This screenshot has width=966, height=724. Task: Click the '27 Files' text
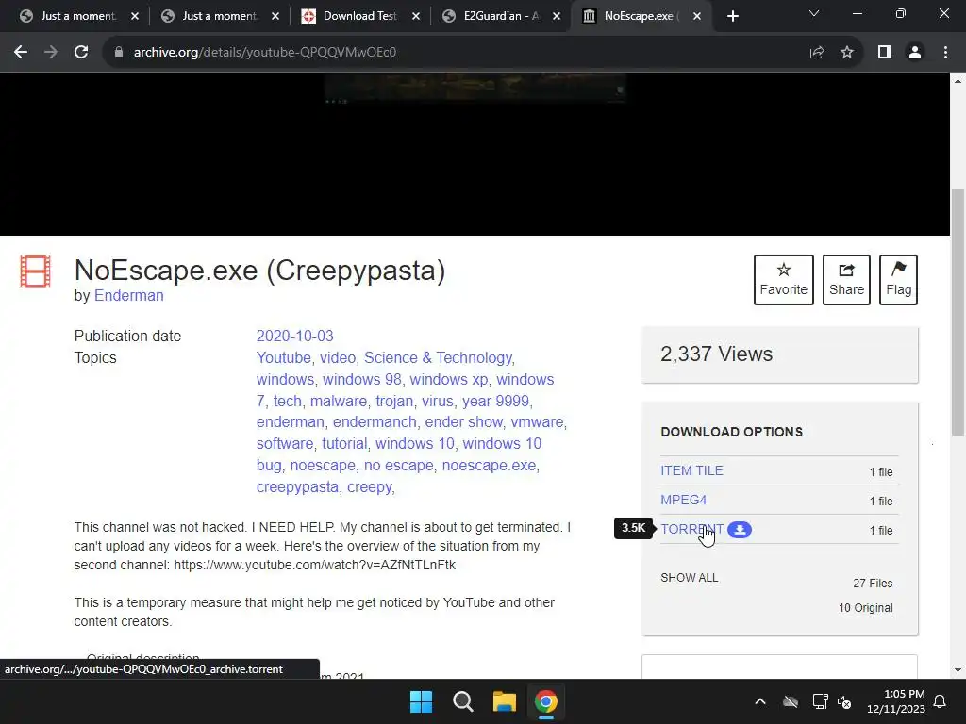(x=873, y=583)
